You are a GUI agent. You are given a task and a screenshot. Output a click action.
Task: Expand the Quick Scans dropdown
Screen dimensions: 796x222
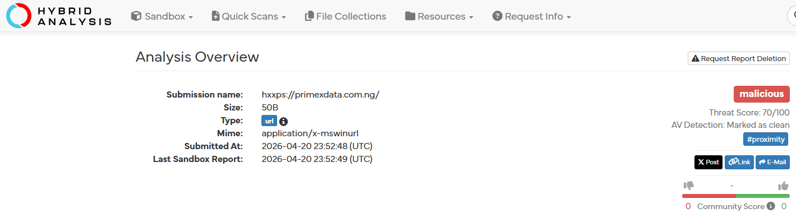pos(249,16)
